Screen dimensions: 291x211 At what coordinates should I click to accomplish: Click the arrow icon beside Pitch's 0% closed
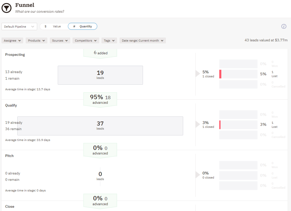coord(198,175)
